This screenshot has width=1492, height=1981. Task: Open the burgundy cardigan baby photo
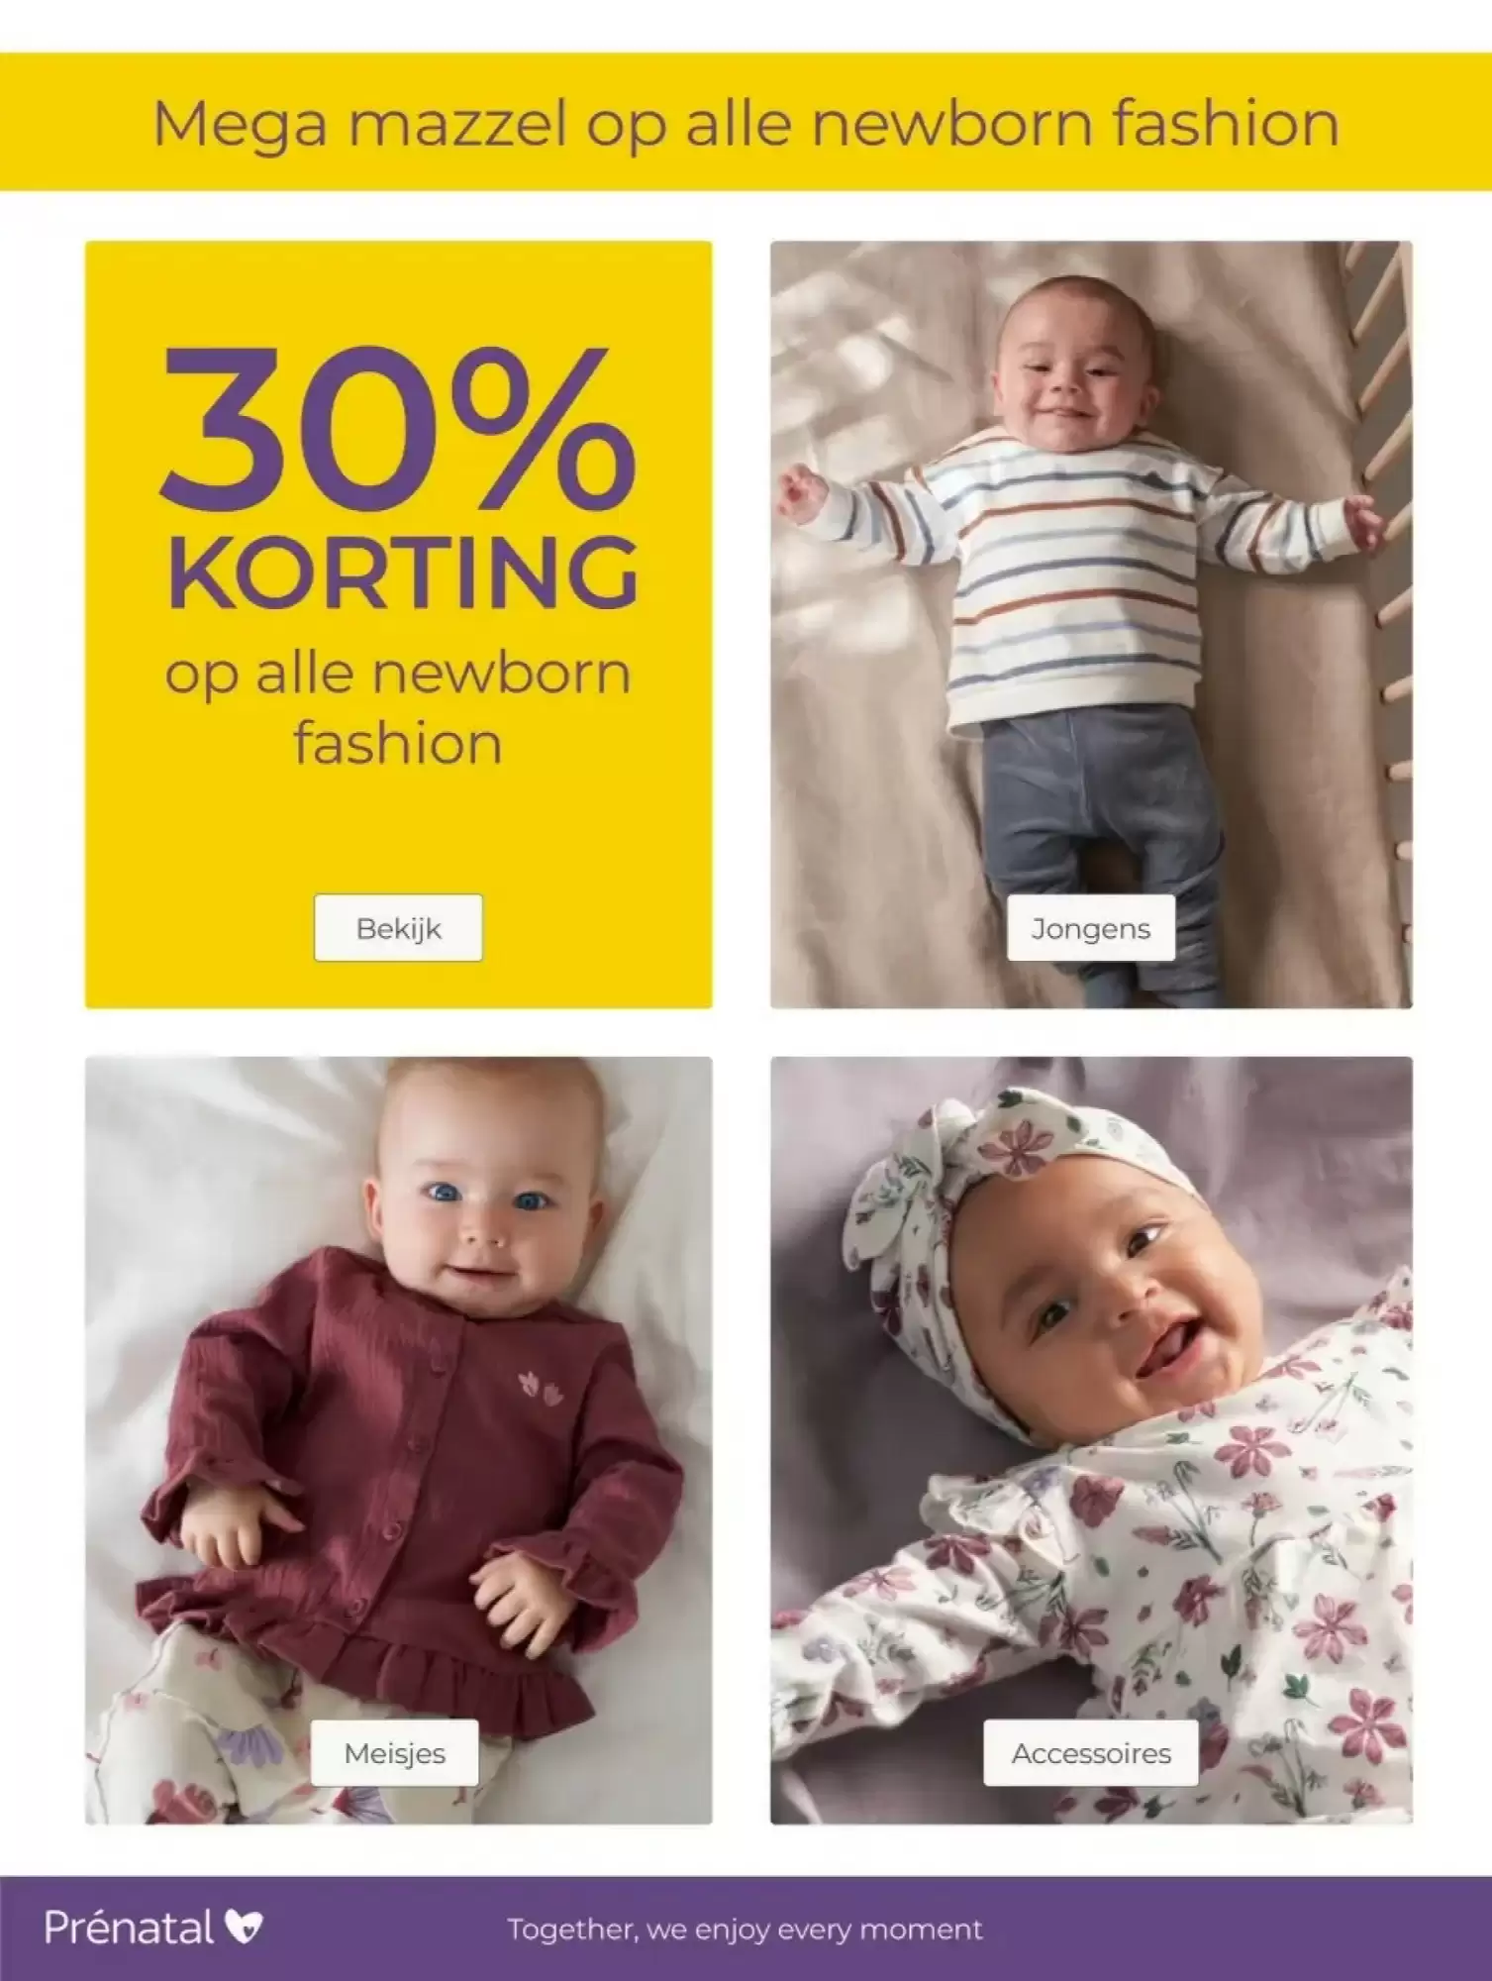[398, 1440]
